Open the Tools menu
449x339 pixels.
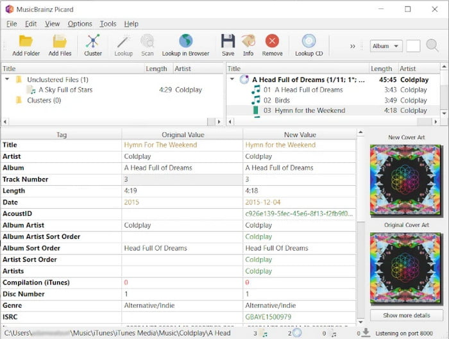tap(108, 24)
